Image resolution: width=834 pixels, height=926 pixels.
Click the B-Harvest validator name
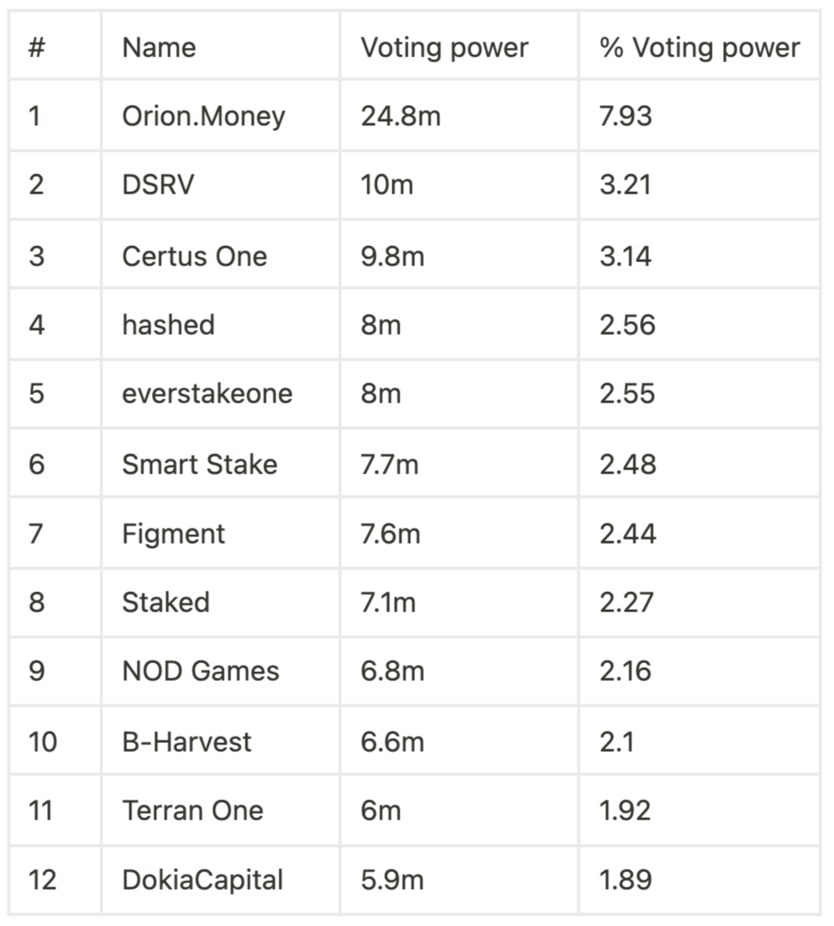186,742
